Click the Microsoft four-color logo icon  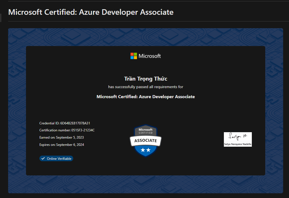click(134, 56)
